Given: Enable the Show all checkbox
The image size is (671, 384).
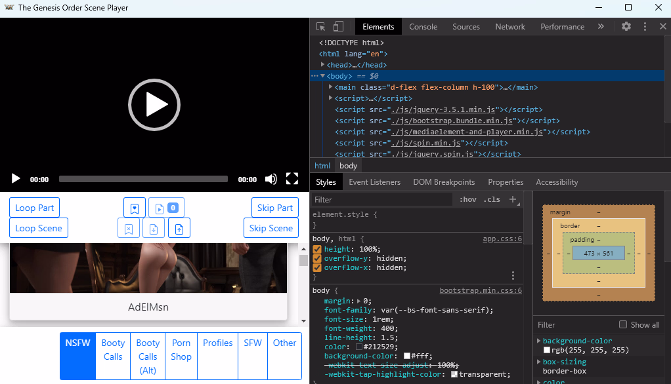Looking at the screenshot, I should click(623, 325).
